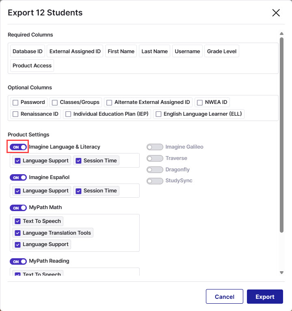The width and height of the screenshot is (292, 311).
Task: Check the Classes/Groups checkbox
Action: [x=54, y=103]
